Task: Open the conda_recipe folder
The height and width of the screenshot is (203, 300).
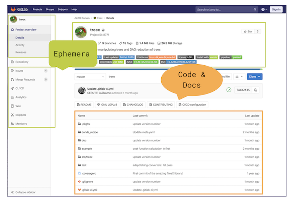Action: (90, 132)
